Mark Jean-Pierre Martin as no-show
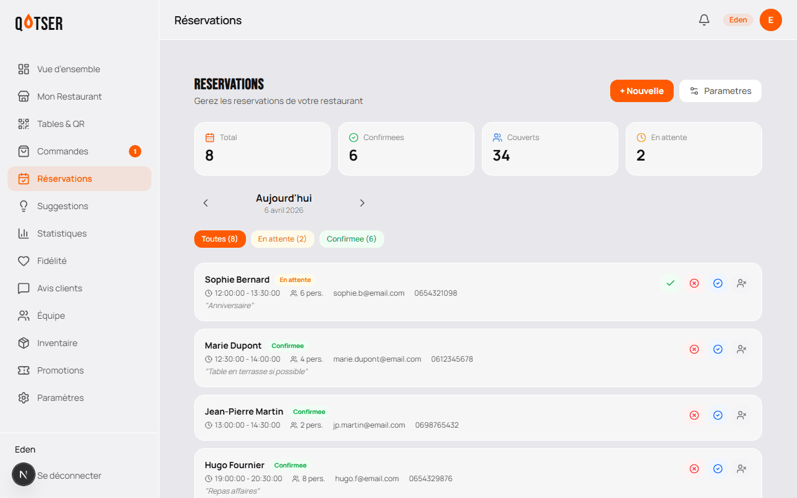 pyautogui.click(x=742, y=415)
